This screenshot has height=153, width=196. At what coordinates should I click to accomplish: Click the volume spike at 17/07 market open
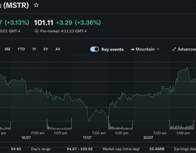[x=109, y=124]
